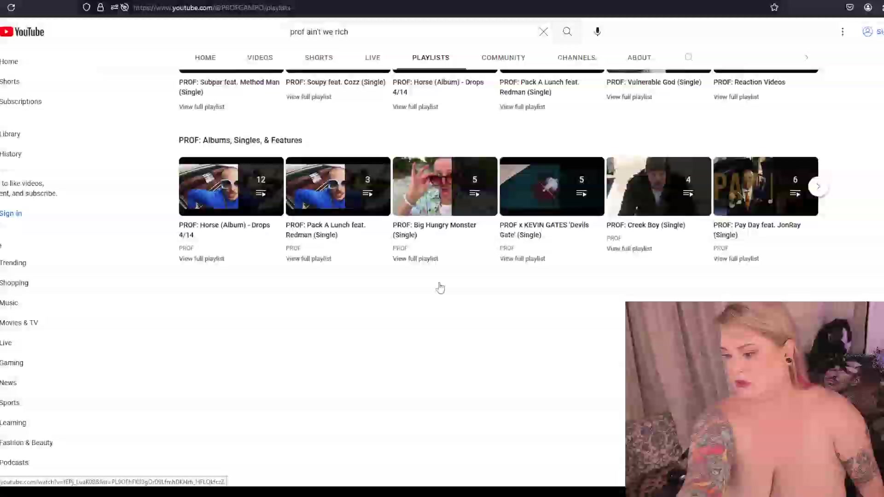This screenshot has width=884, height=497.
Task: Open the browser account icon
Action: click(868, 7)
